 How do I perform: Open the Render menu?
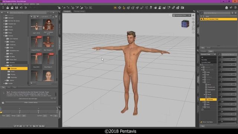coord(20,4)
